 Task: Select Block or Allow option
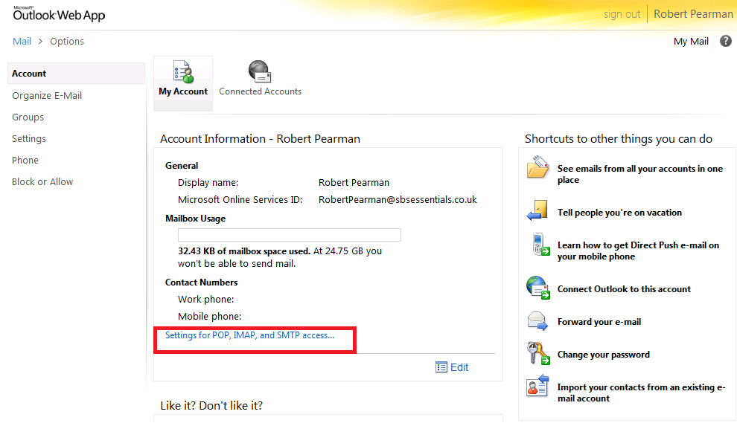(42, 182)
